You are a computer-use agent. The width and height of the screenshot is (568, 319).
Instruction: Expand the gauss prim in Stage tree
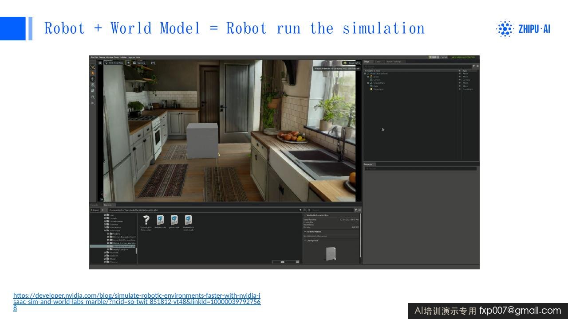tap(368, 77)
